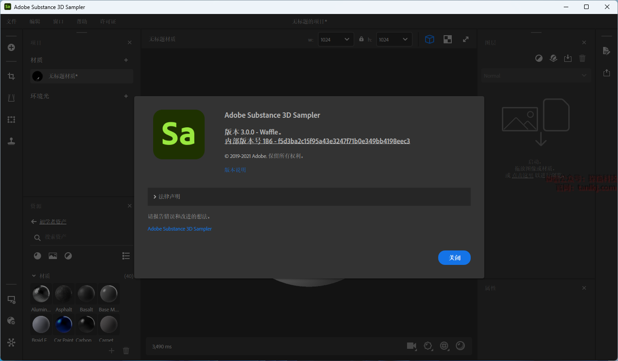This screenshot has height=361, width=618.
Task: Open the 窗口 menu
Action: coord(58,21)
